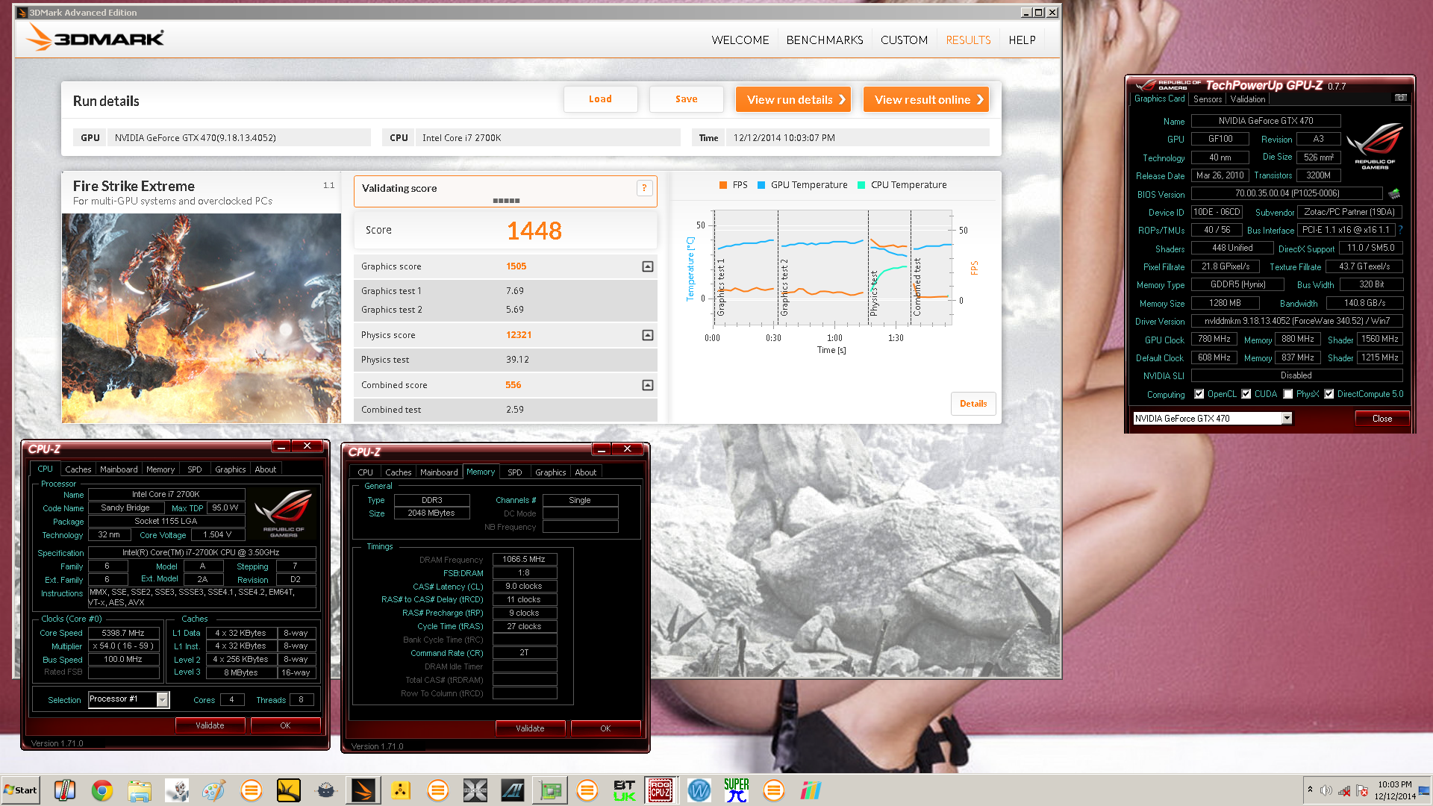Go to the WELCOME tab in 3DMark
This screenshot has width=1433, height=806.
[740, 40]
